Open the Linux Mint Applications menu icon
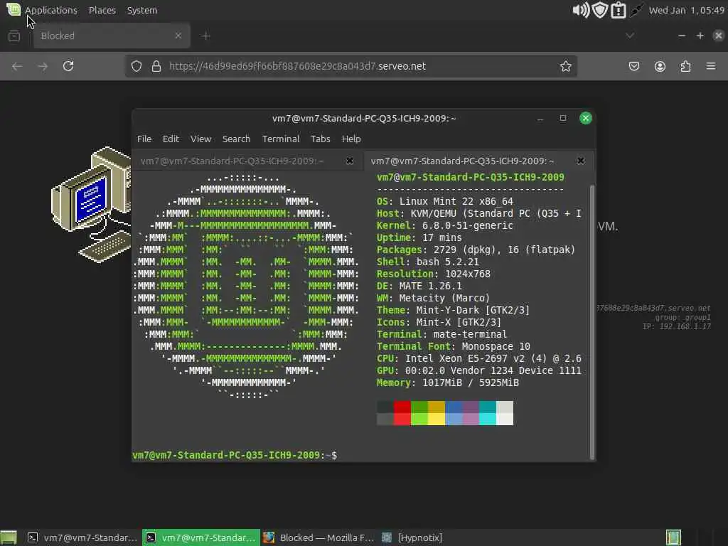Screen dimensions: 728x546 (x=14, y=9)
